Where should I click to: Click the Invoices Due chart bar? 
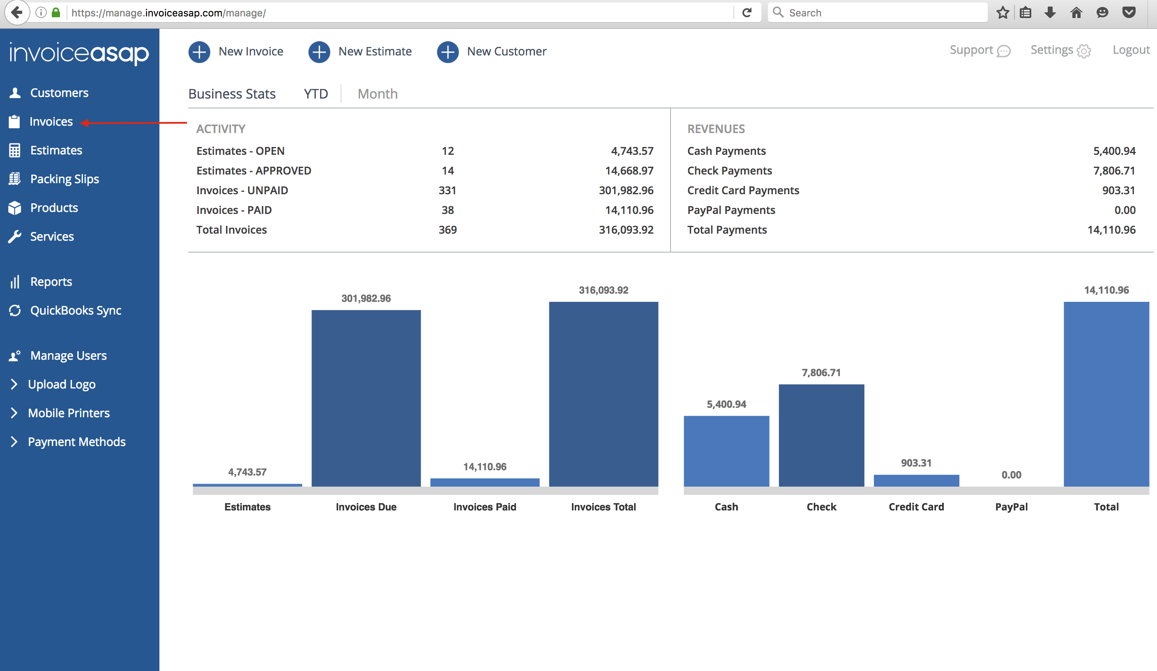366,398
